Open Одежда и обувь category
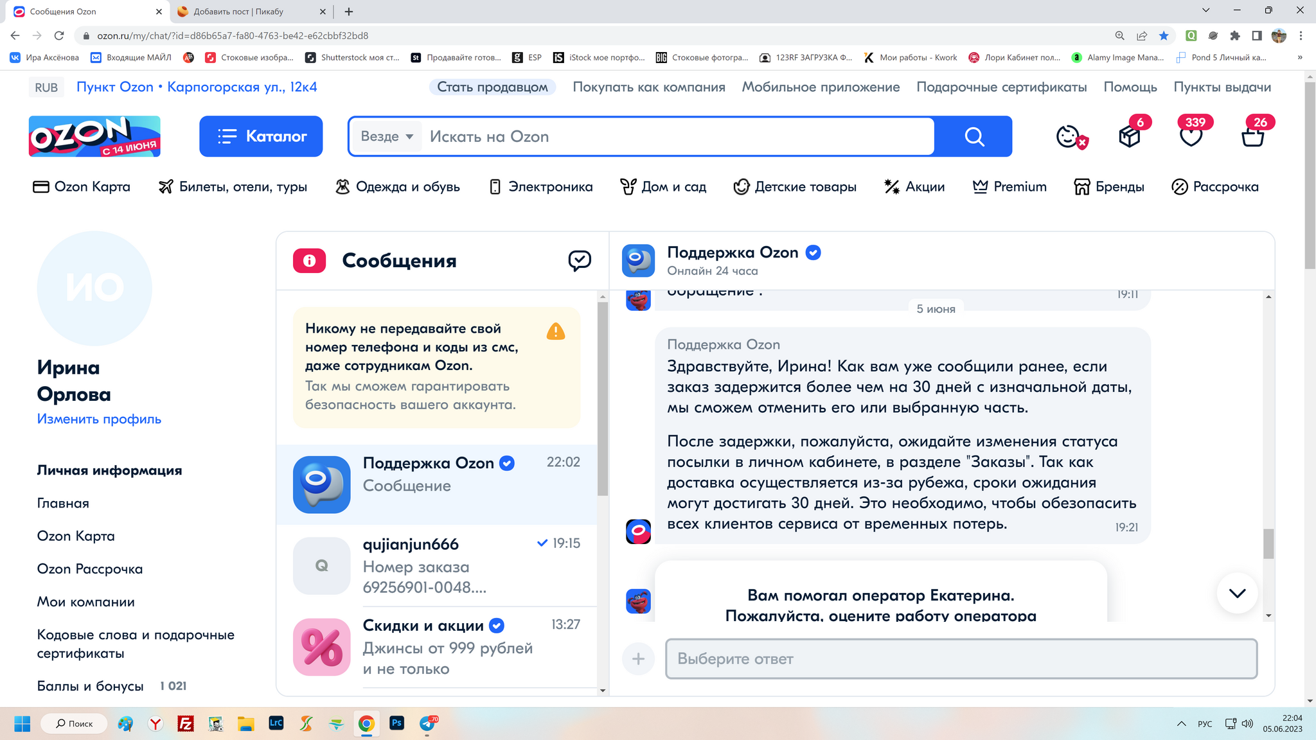Image resolution: width=1316 pixels, height=740 pixels. tap(398, 187)
